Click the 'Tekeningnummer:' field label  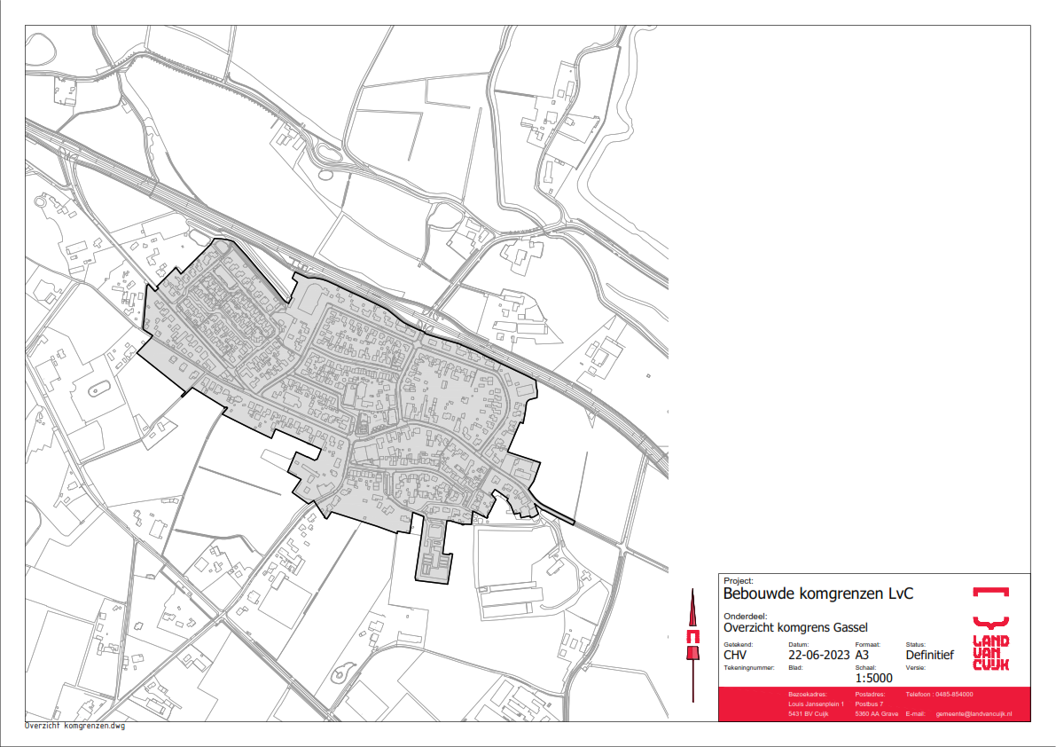pyautogui.click(x=749, y=666)
